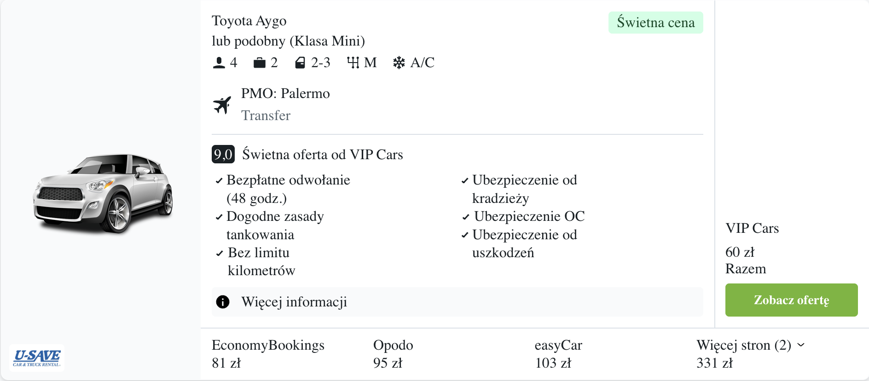Select the luggage icon showing 2 bags
This screenshot has width=869, height=381.
tap(259, 62)
